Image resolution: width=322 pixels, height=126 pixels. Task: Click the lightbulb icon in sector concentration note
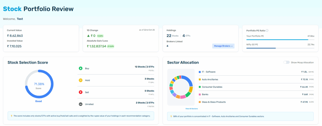pos(171,116)
